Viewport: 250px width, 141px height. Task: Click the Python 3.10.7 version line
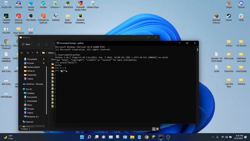click(x=112, y=58)
